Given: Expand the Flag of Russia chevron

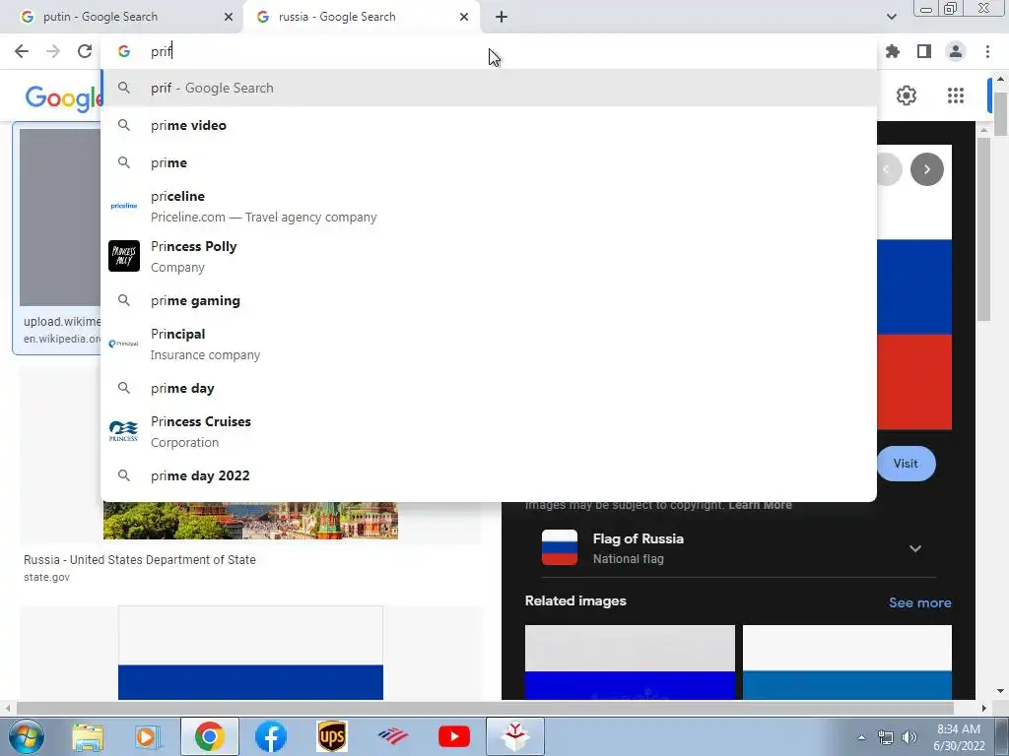Looking at the screenshot, I should pyautogui.click(x=915, y=548).
